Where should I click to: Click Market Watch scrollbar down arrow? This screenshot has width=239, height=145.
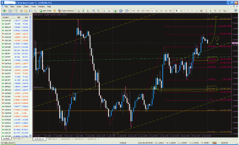click(30, 135)
